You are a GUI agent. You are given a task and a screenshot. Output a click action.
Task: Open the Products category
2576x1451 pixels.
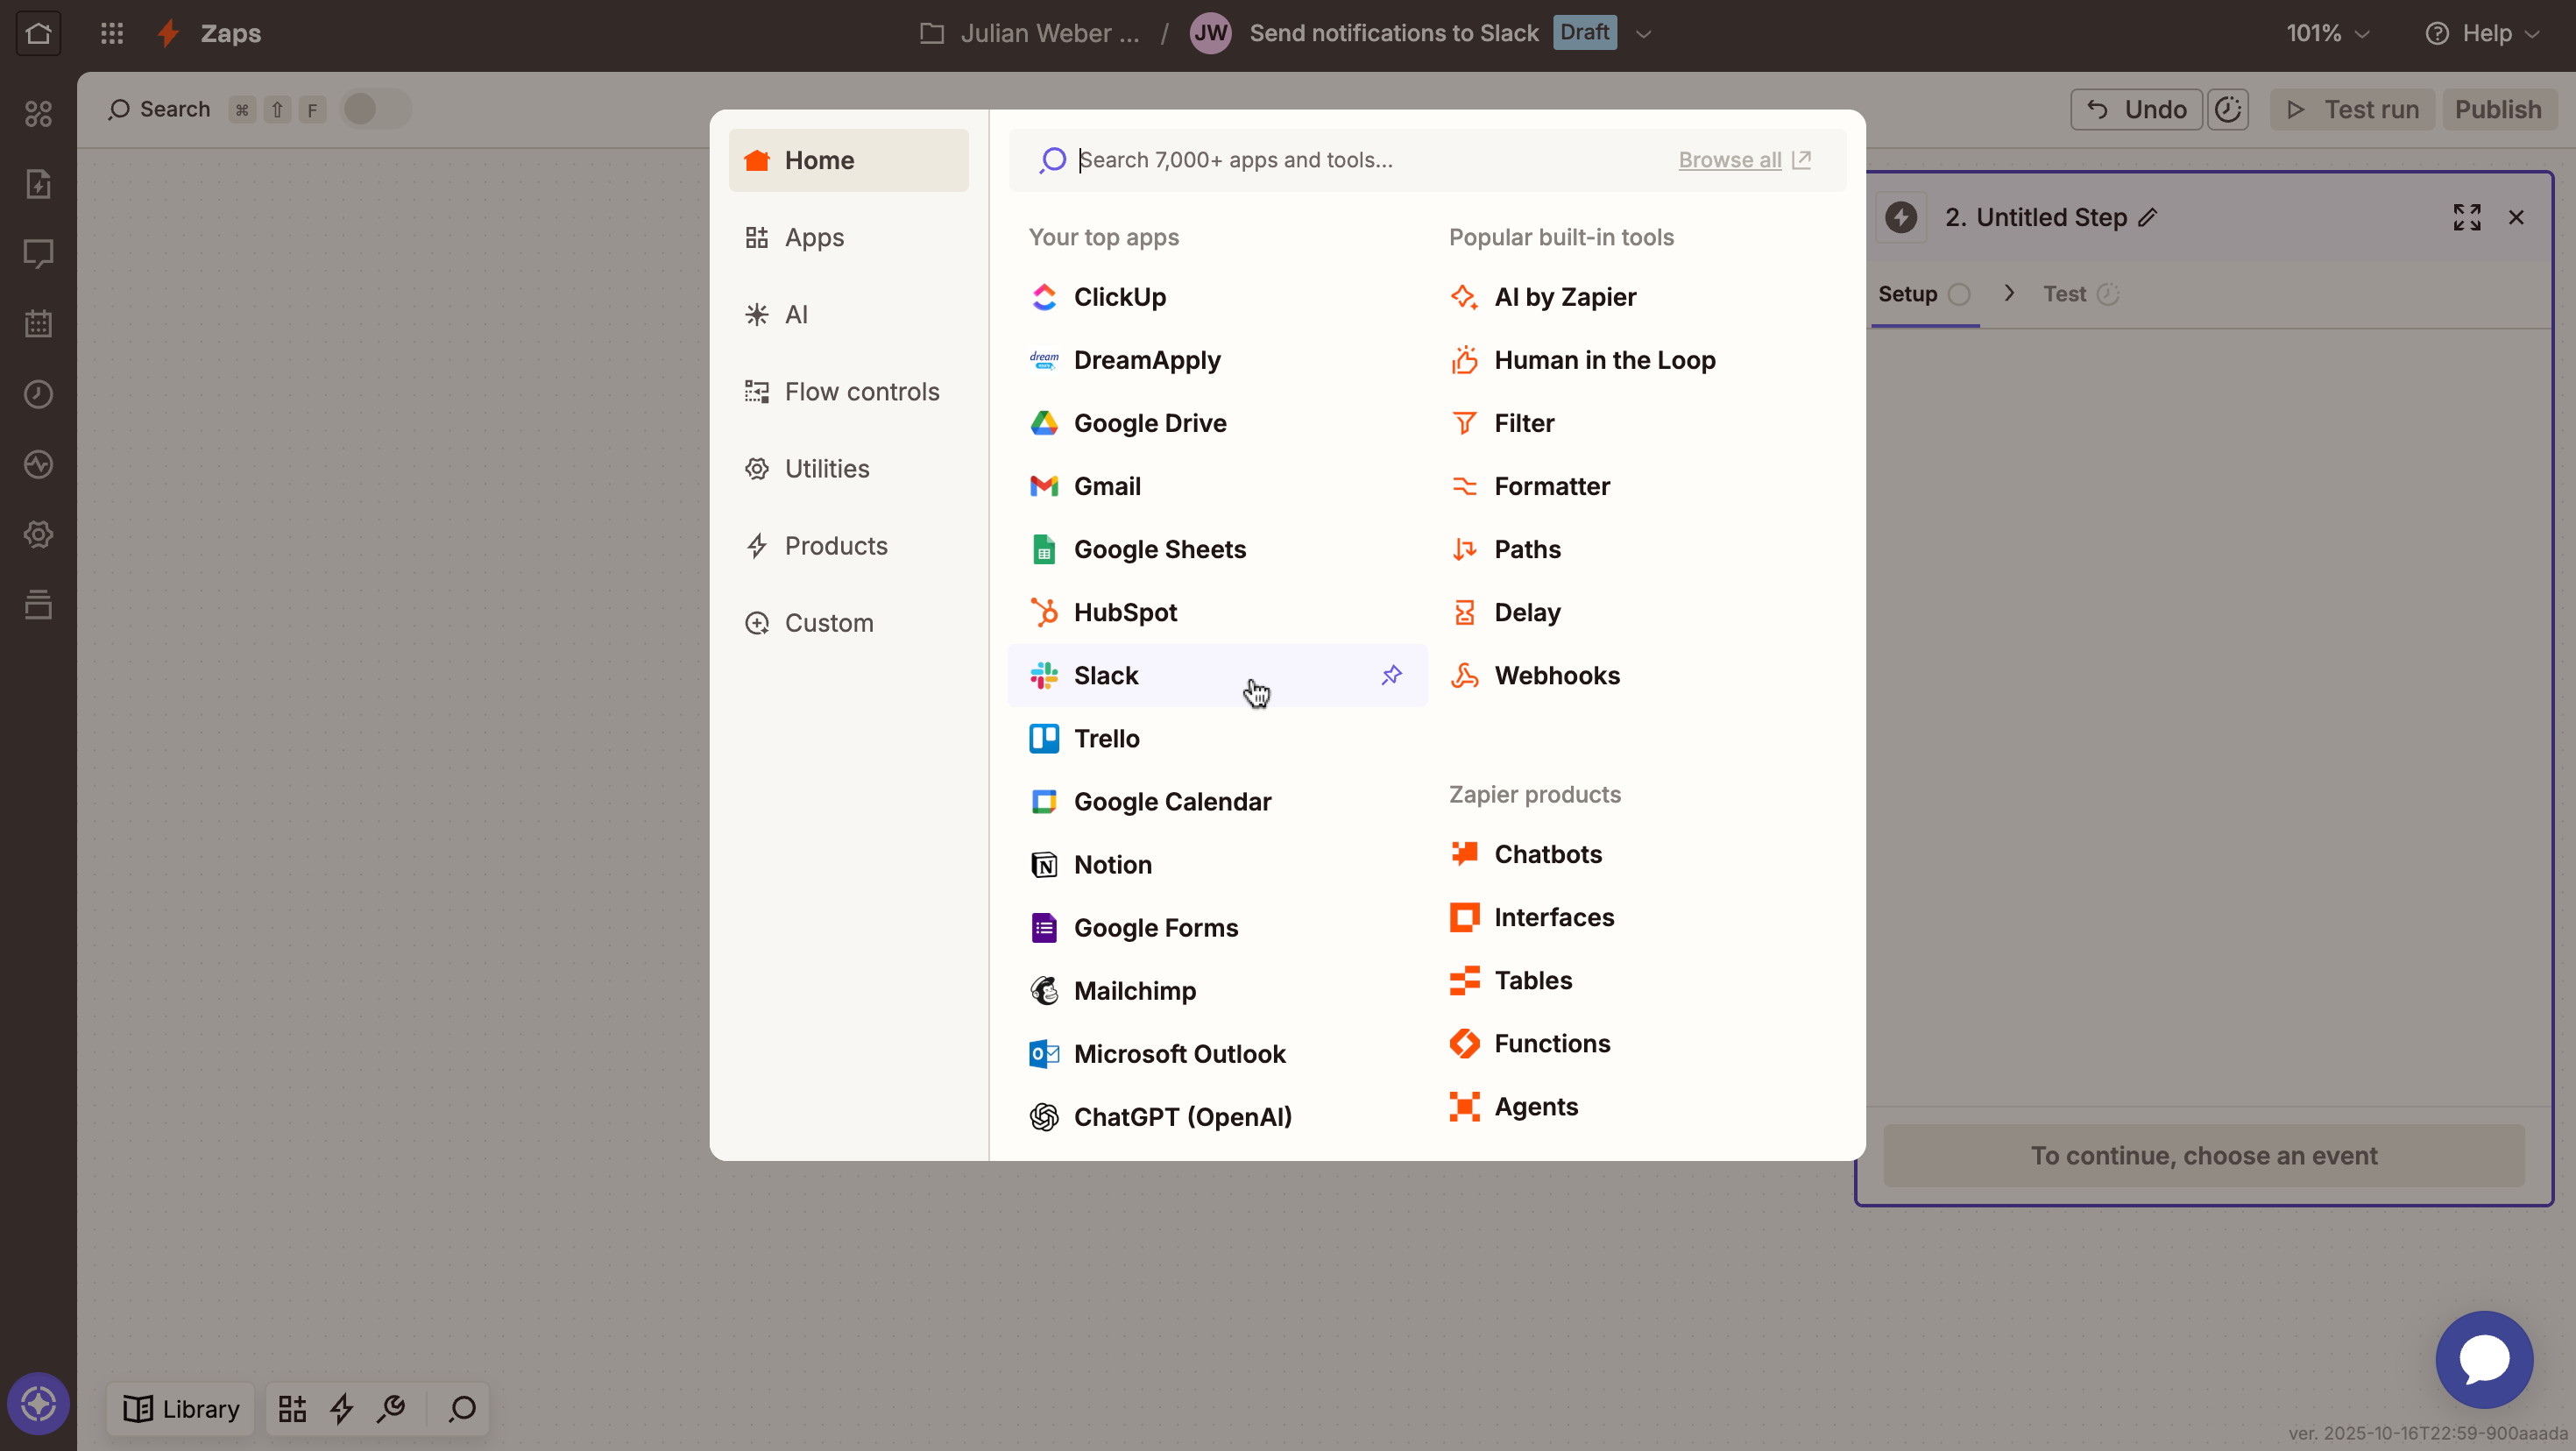click(x=848, y=545)
